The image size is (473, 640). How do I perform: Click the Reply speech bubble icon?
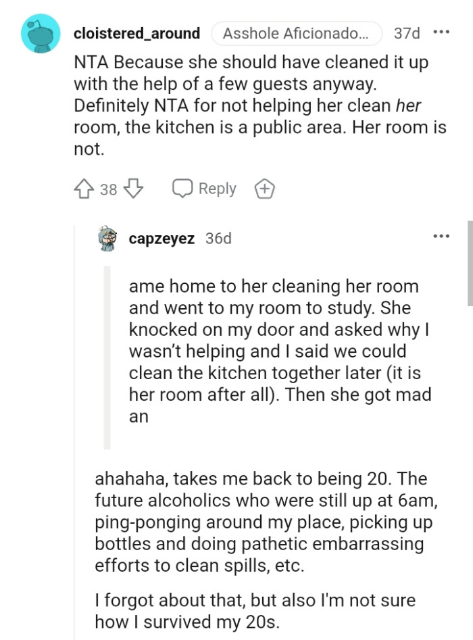(182, 189)
